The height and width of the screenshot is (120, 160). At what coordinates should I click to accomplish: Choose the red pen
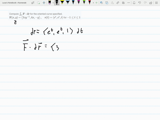click(90, 2)
